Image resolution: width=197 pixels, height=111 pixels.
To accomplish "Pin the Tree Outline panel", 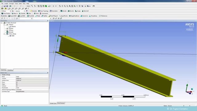I will click(x=48, y=21).
